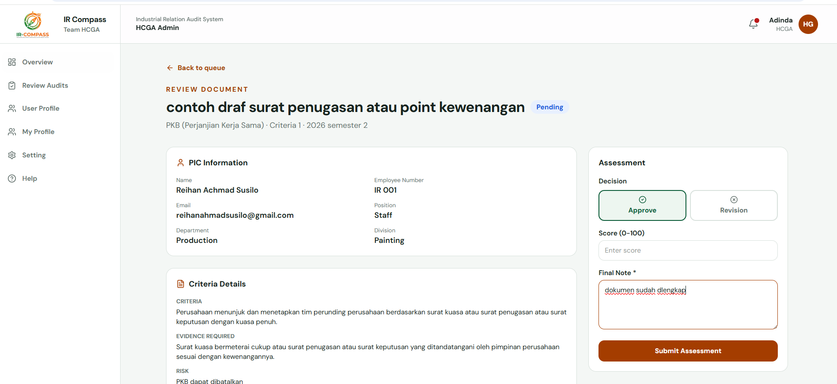837x384 pixels.
Task: Click the IR-Compass logo
Action: [x=33, y=24]
